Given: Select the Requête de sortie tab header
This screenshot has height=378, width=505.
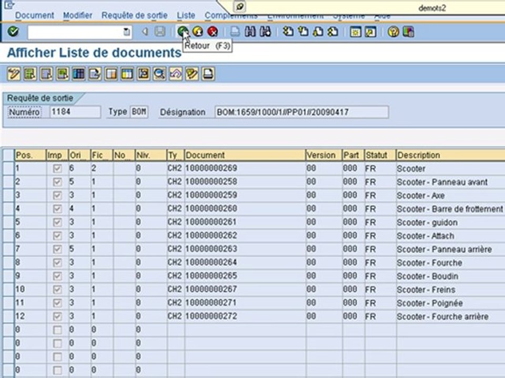Looking at the screenshot, I should click(x=41, y=98).
